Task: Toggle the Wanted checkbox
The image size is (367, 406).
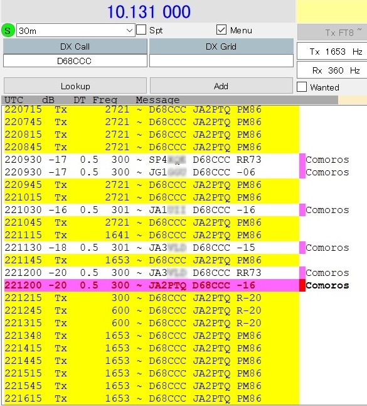Action: pyautogui.click(x=302, y=87)
